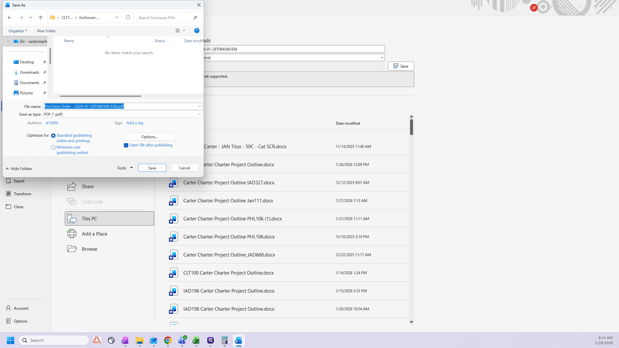Select Standard publishing optimization radio

(54, 136)
